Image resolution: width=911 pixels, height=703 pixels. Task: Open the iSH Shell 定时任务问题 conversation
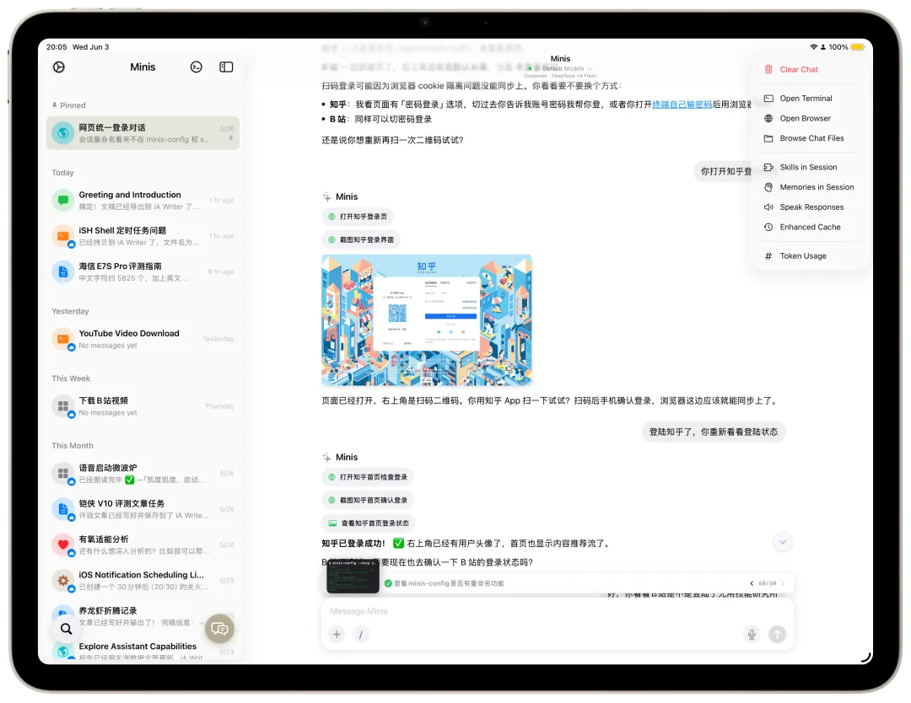point(143,236)
